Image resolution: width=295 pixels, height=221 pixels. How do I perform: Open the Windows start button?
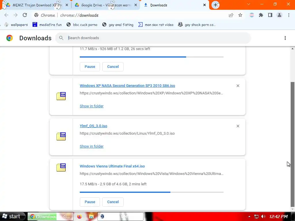(12, 216)
